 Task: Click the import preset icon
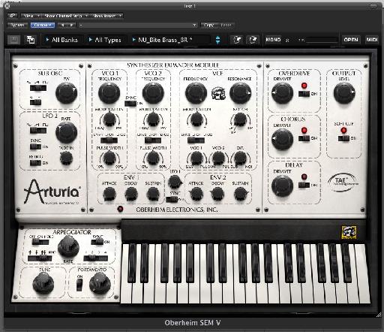point(236,40)
